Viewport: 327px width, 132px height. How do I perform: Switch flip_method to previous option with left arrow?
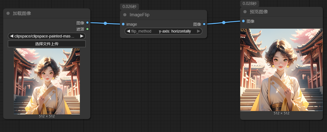[128, 31]
